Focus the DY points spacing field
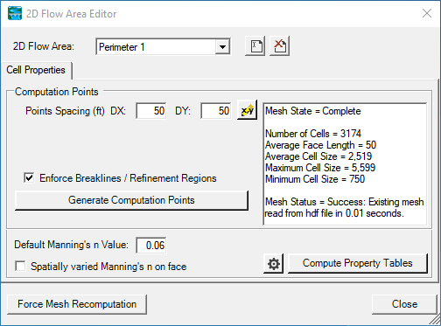 click(216, 111)
